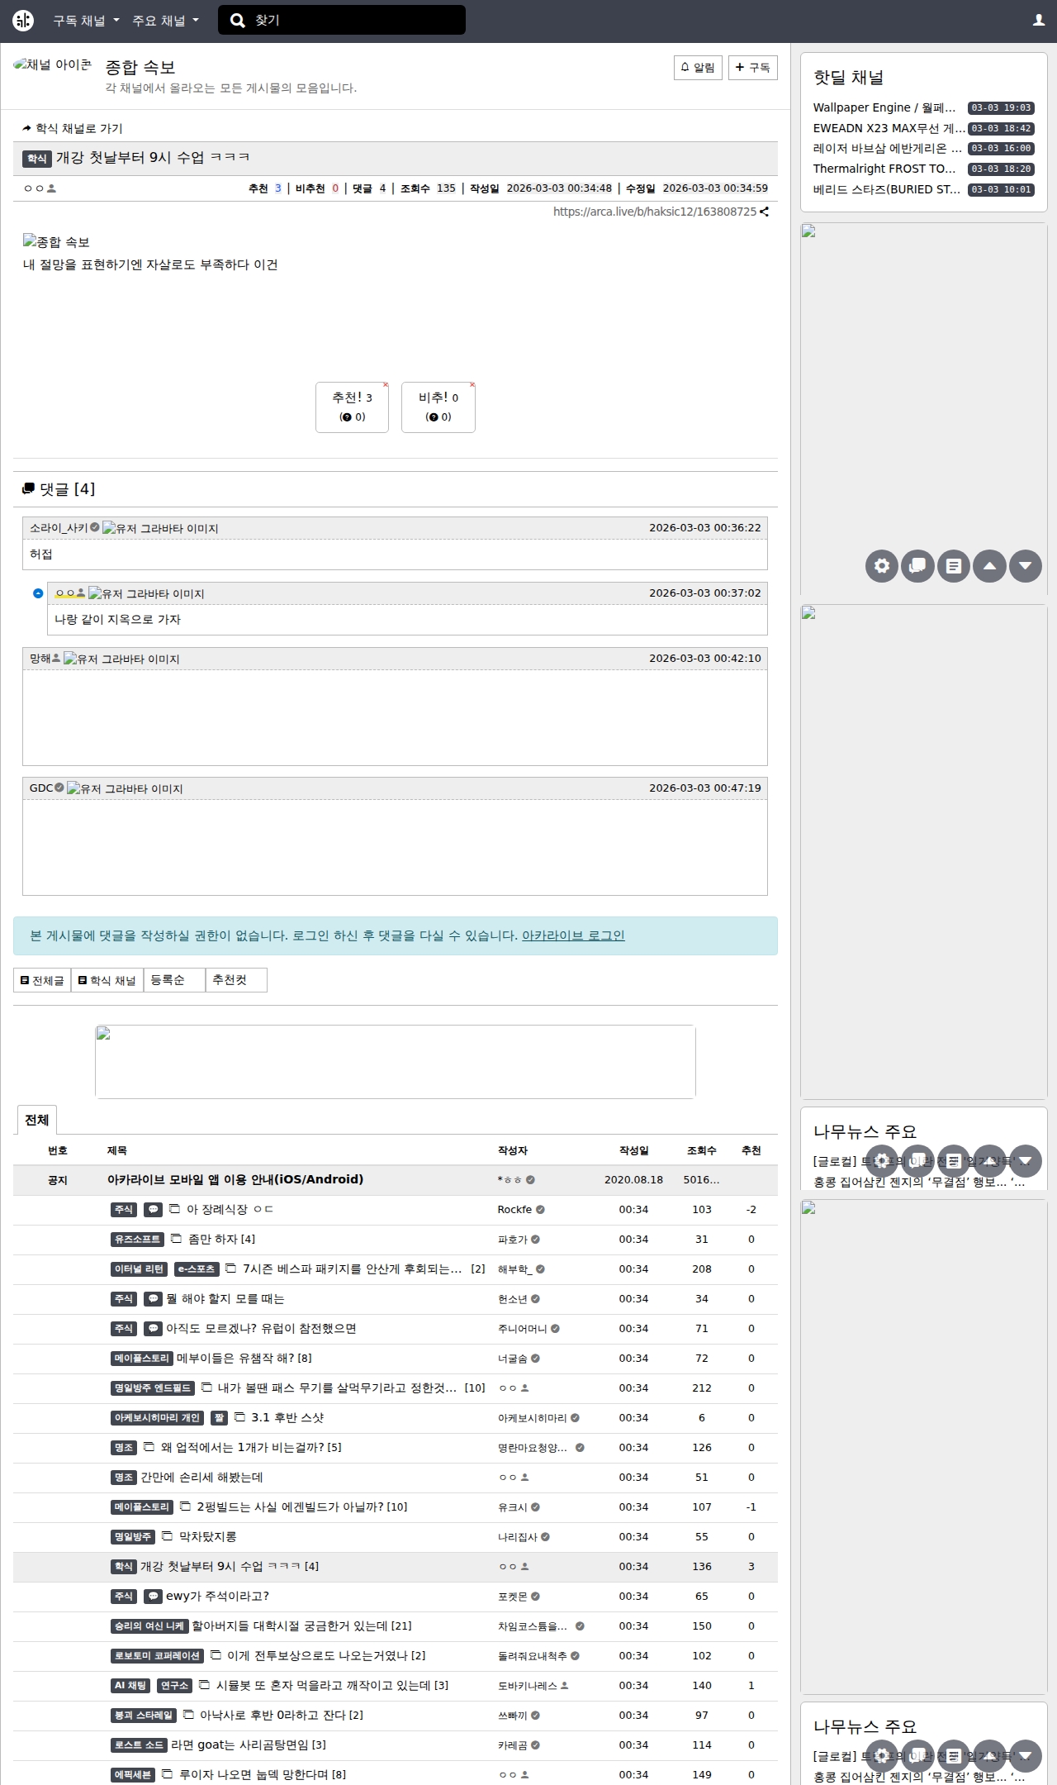Viewport: 1057px width, 1785px height.
Task: Open hot deal Thermalright FROST entry
Action: point(884,169)
